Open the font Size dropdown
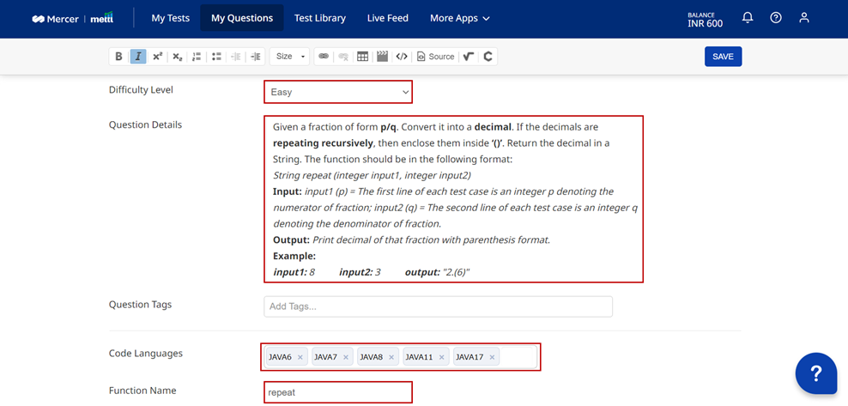This screenshot has height=406, width=848. click(288, 57)
